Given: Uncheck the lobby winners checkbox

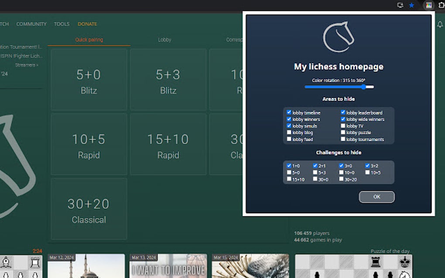Looking at the screenshot, I should pos(289,119).
